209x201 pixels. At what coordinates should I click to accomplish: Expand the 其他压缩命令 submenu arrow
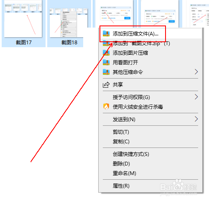pos(196,72)
